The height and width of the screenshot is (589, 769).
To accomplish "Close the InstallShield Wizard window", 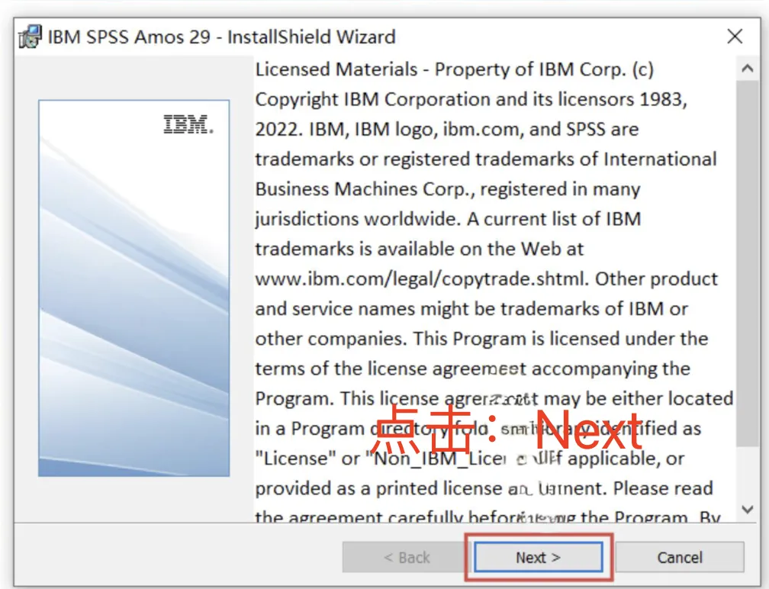I will (x=735, y=37).
